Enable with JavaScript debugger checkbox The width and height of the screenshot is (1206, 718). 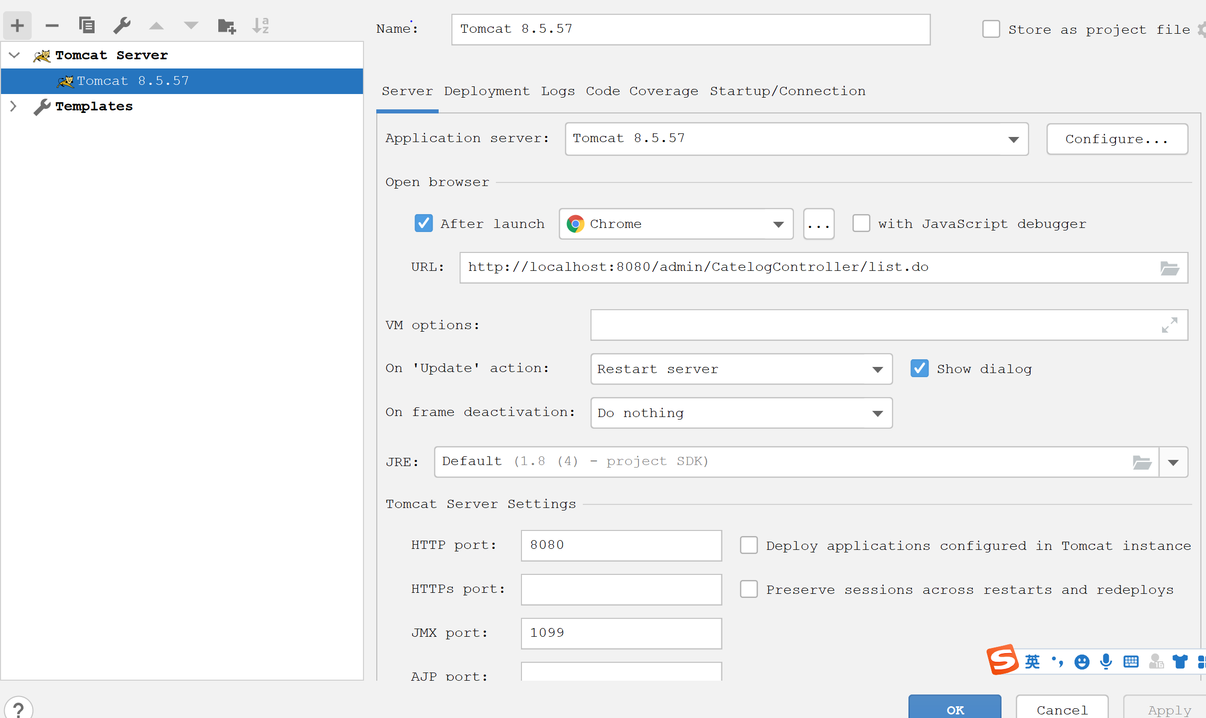861,223
